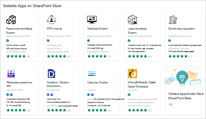The height and width of the screenshot is (119, 206).
Task: Click SharePoint badge on Helpdesk-System card
Action: point(89,41)
